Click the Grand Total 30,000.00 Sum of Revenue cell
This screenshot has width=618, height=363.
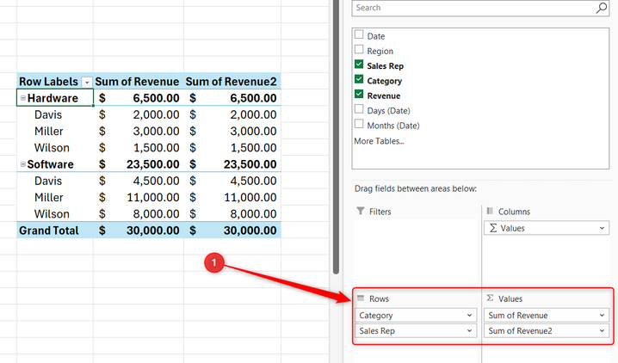tap(139, 231)
